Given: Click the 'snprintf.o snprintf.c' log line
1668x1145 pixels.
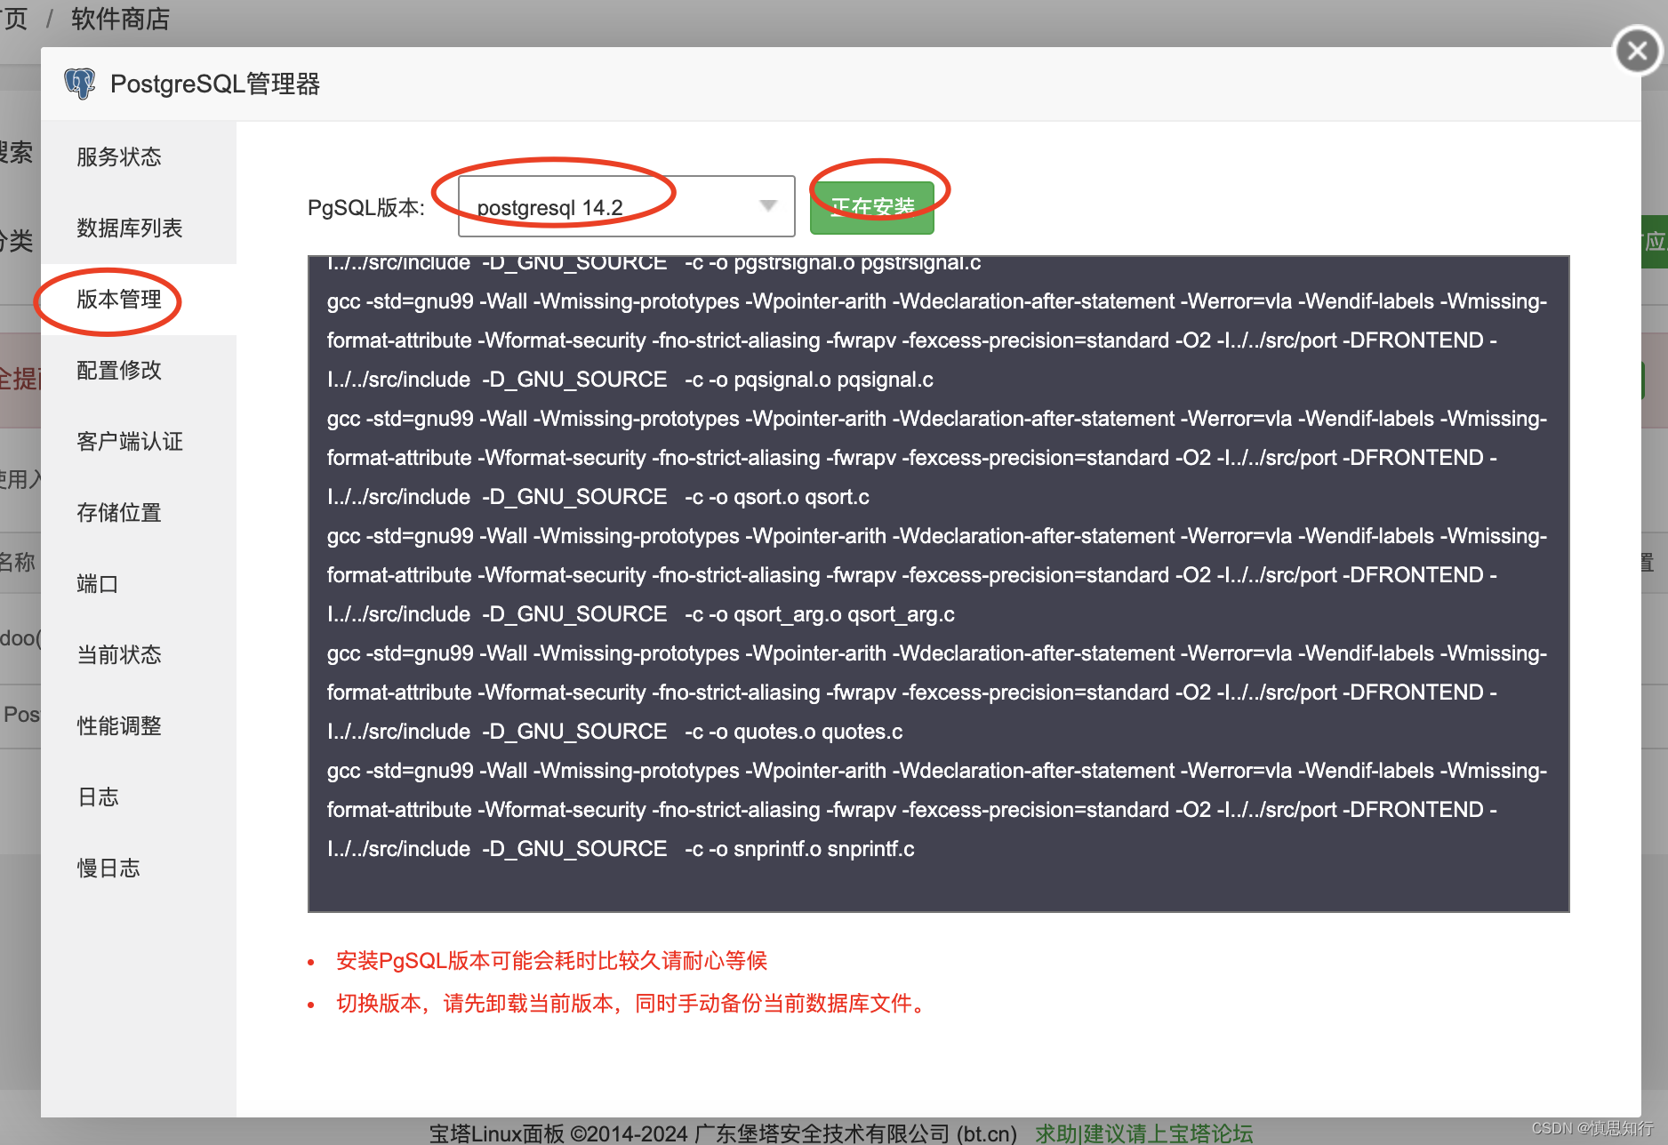Looking at the screenshot, I should tap(621, 849).
